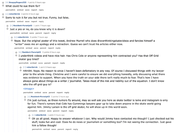Upvote the "HAHAH. Nope." comment
The image size is (181, 135).
pyautogui.click(x=21, y=67)
